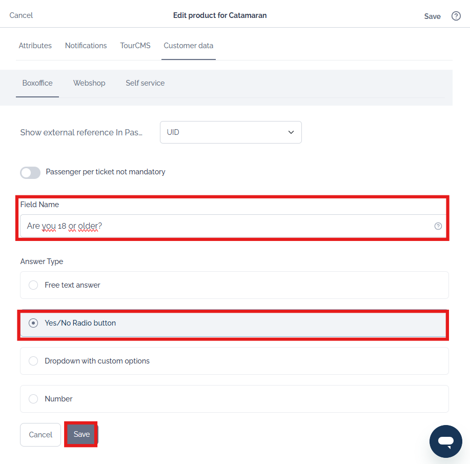Focus the Field Name text input
This screenshot has width=470, height=464.
[x=233, y=226]
